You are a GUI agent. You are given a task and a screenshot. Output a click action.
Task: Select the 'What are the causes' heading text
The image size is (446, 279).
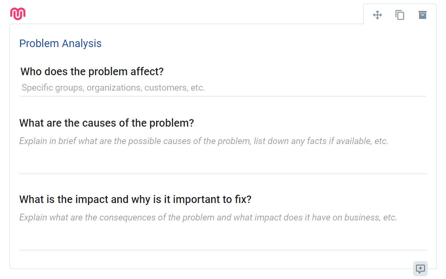[x=106, y=123]
